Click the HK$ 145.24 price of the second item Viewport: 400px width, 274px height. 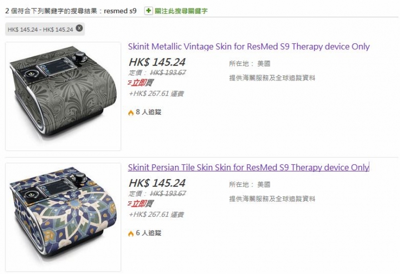157,183
